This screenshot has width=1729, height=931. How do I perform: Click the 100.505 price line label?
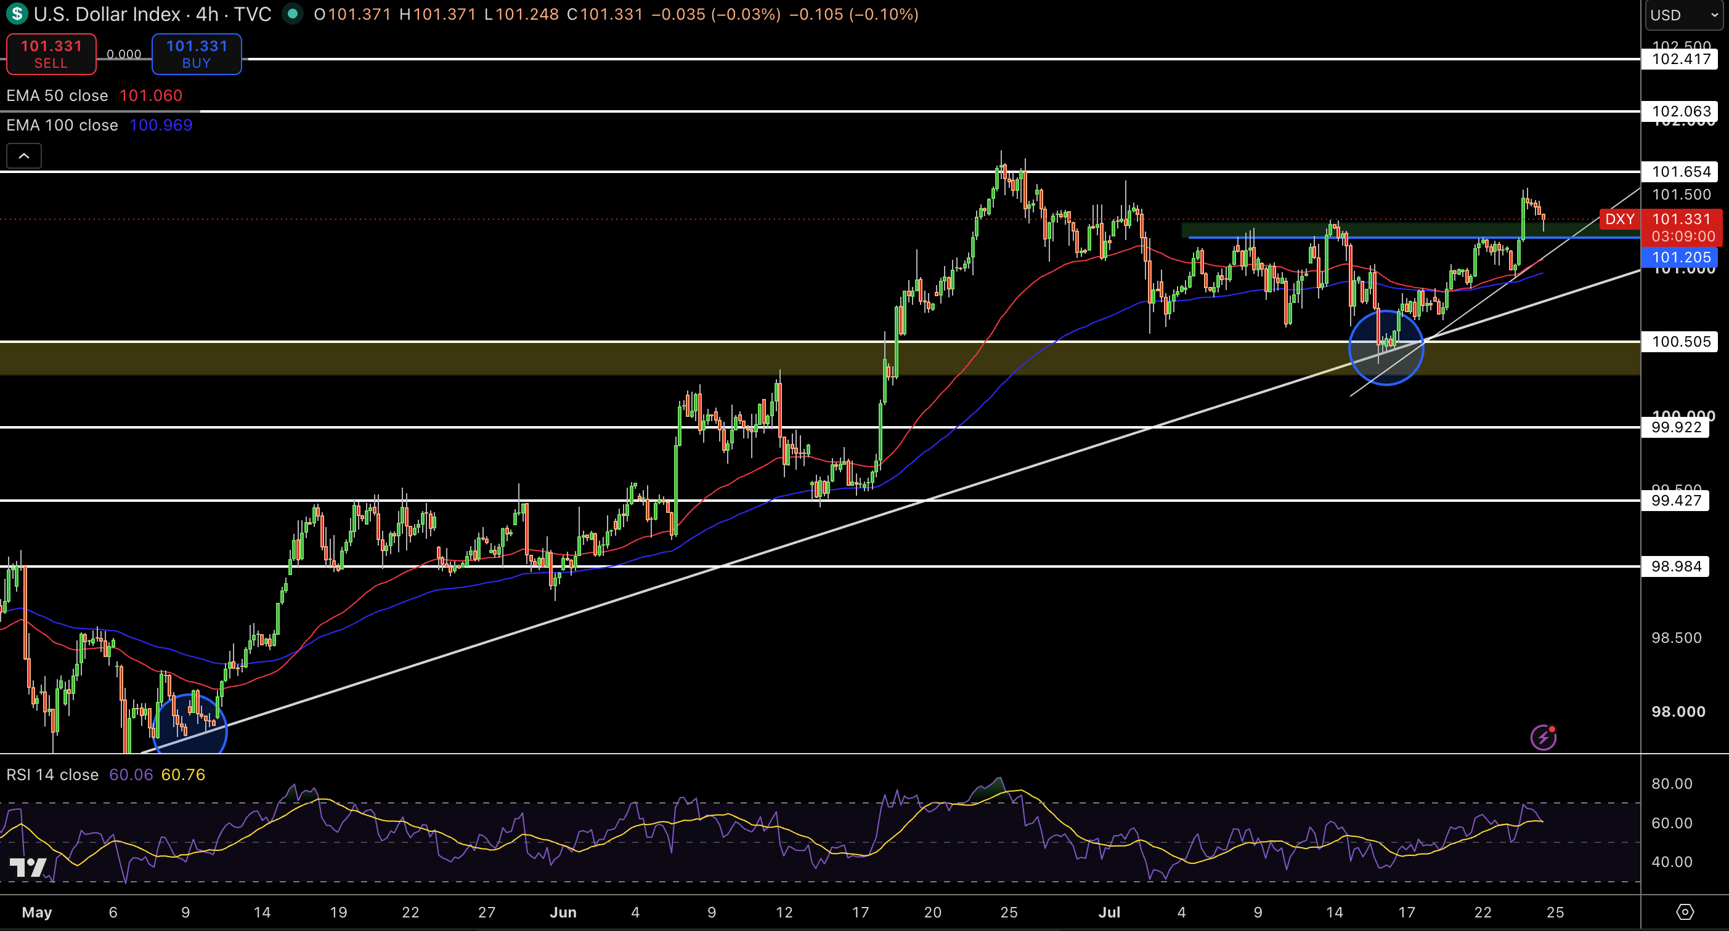(x=1680, y=342)
